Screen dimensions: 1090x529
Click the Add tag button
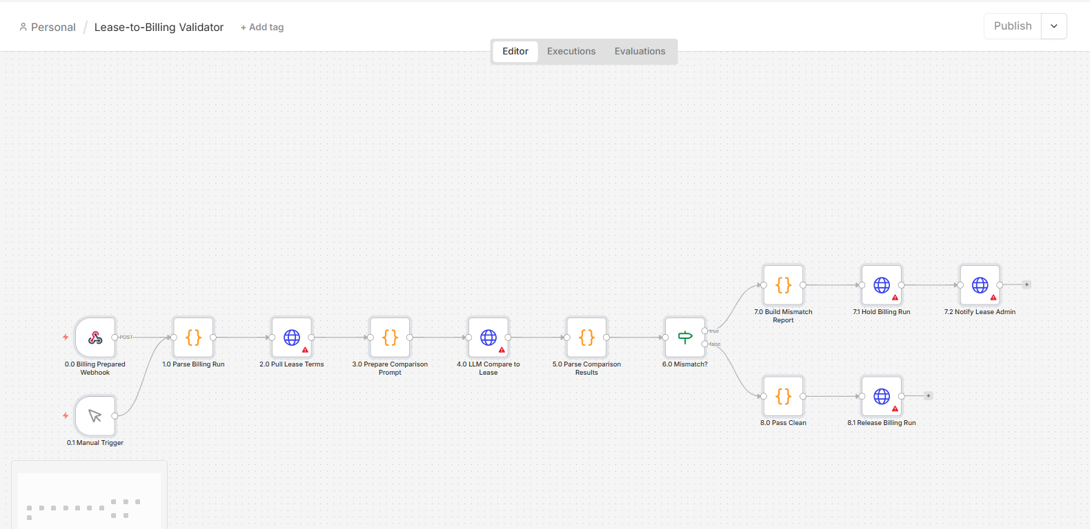coord(262,28)
